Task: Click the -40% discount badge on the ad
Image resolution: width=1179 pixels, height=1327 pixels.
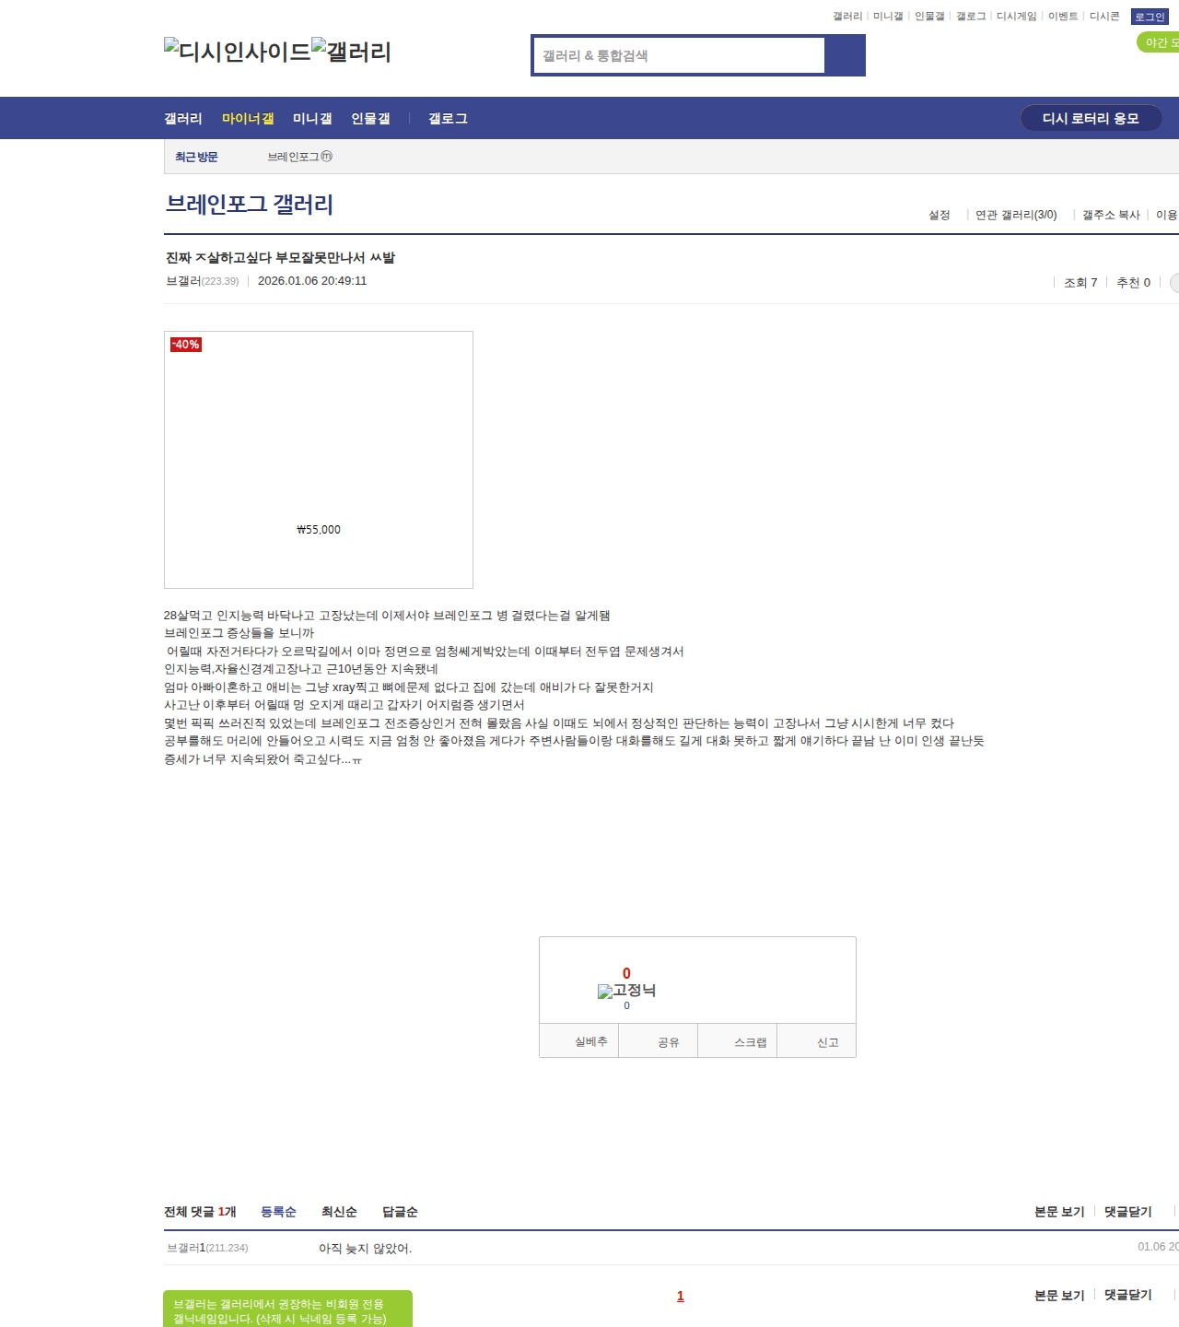Action: click(185, 345)
